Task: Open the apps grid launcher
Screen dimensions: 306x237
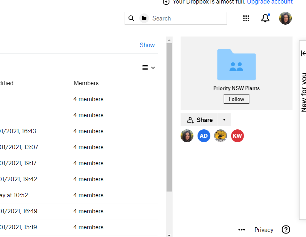Action: click(x=246, y=18)
